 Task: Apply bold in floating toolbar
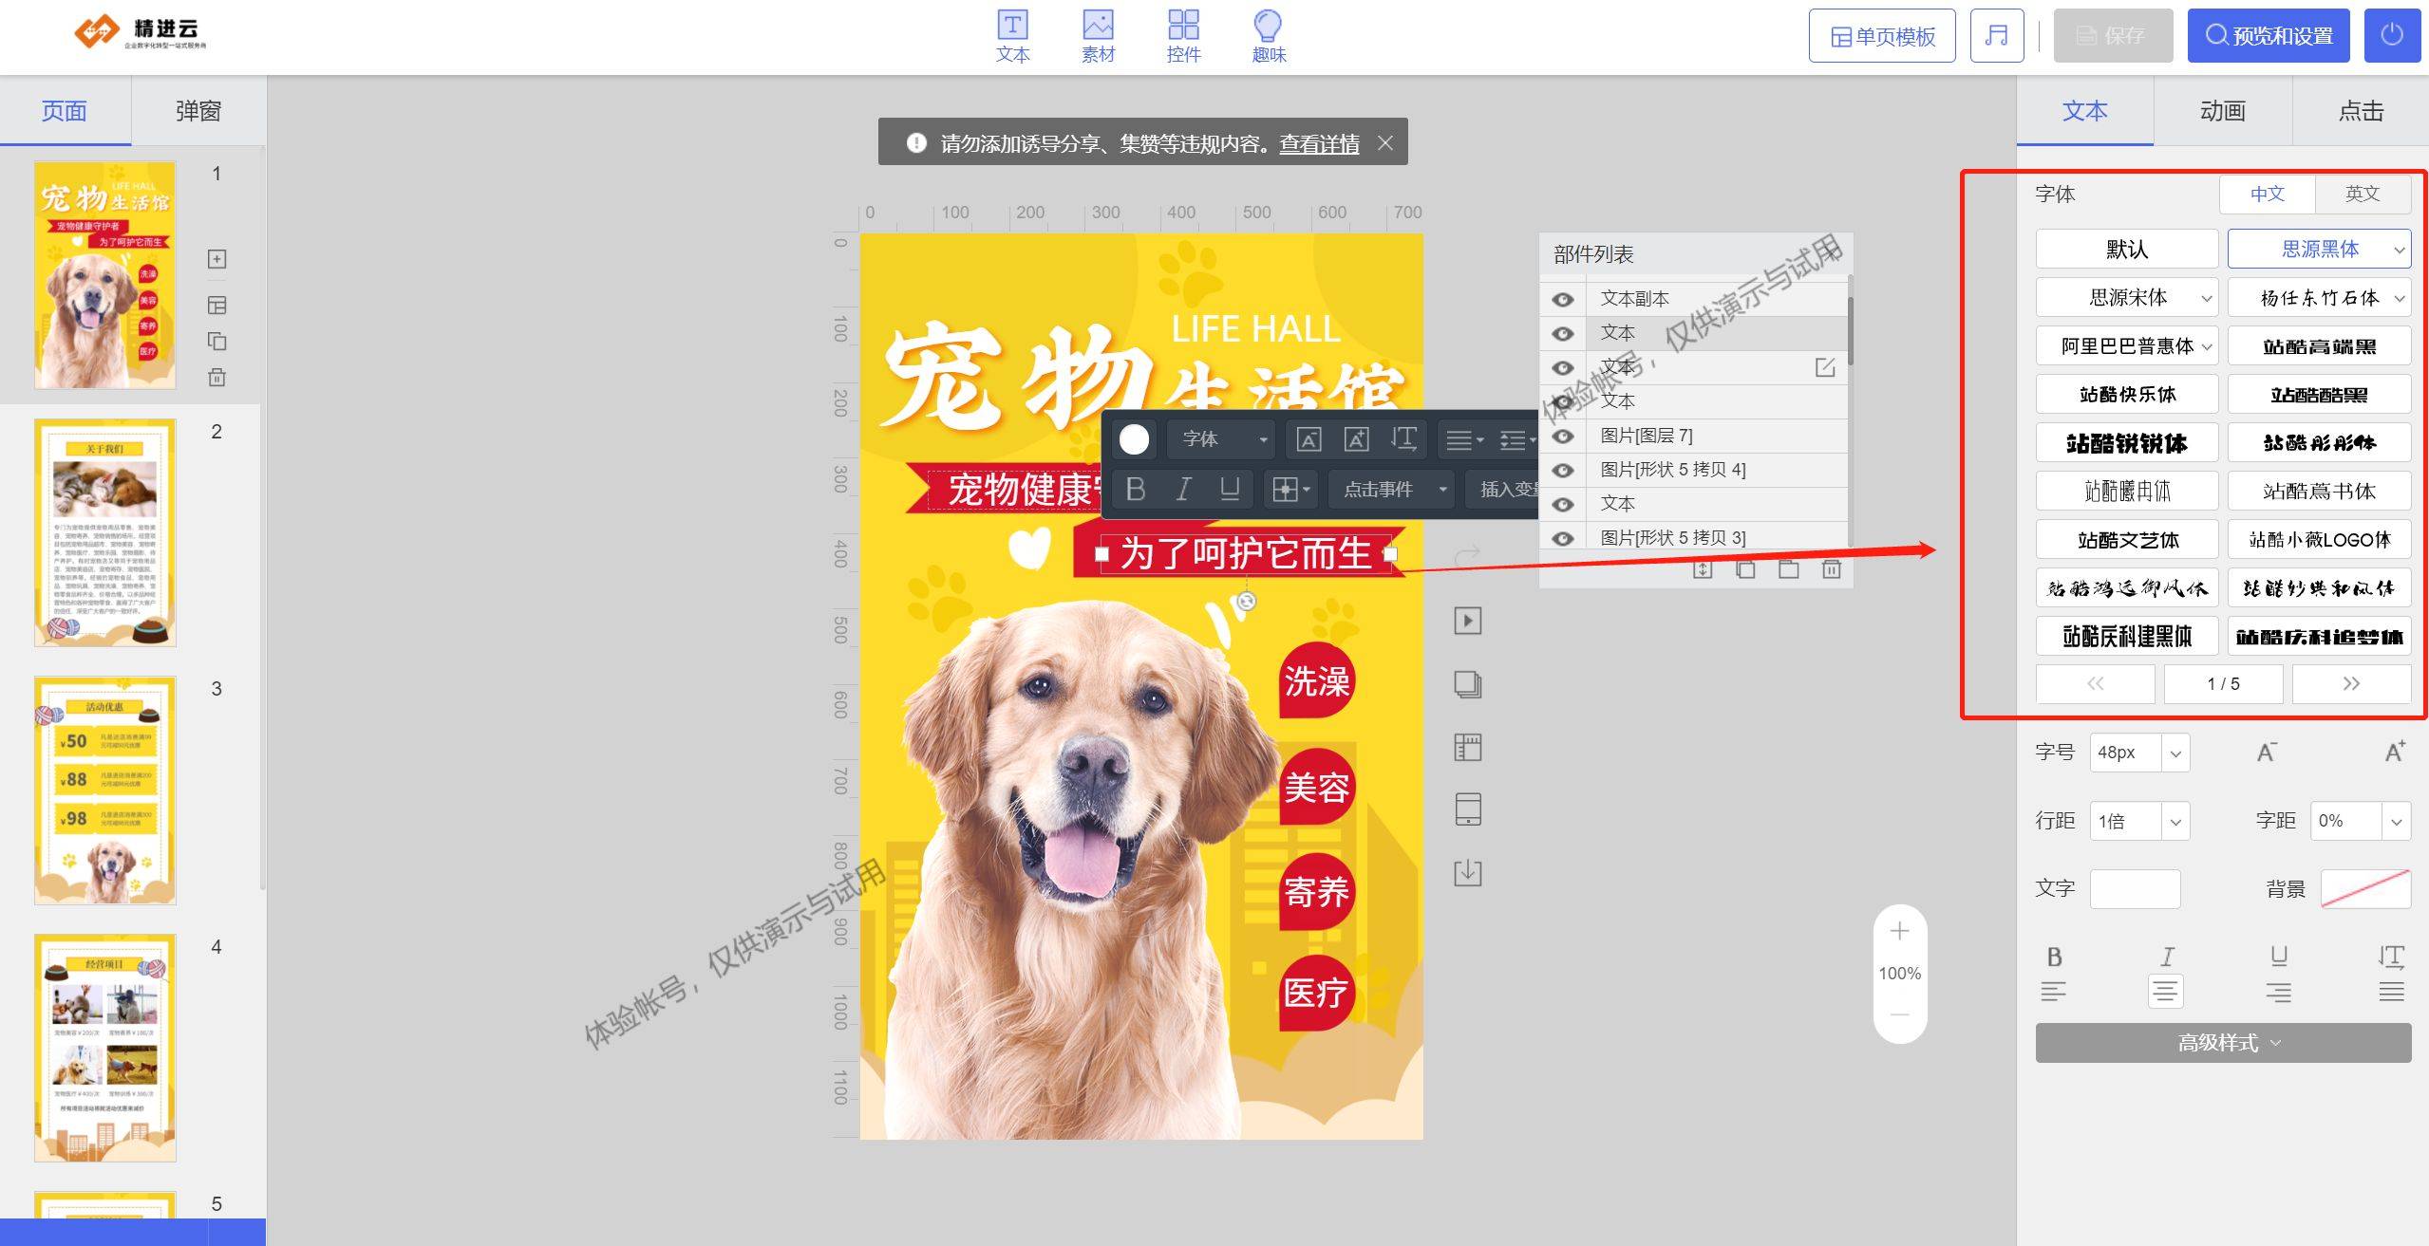pyautogui.click(x=1135, y=489)
